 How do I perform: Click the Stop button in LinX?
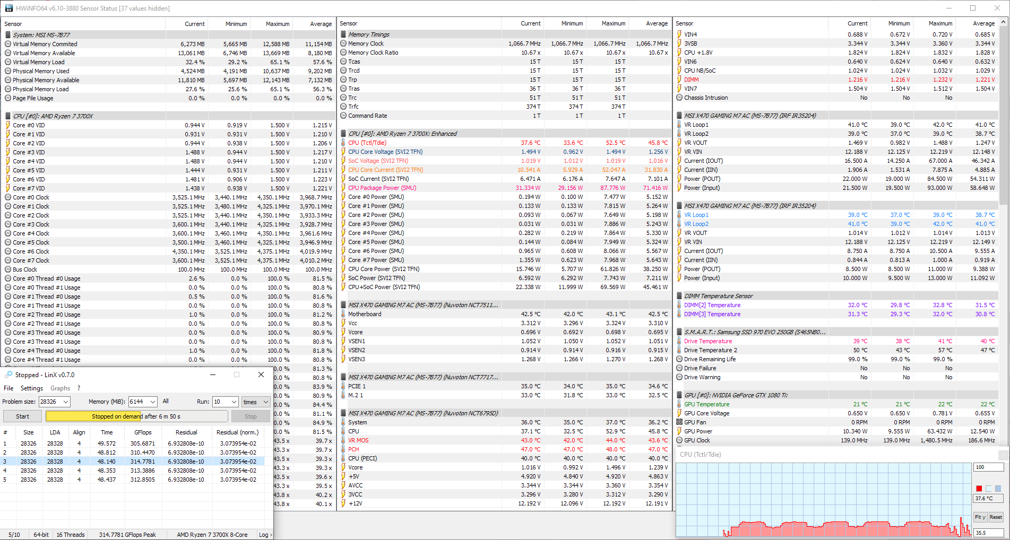click(x=251, y=416)
